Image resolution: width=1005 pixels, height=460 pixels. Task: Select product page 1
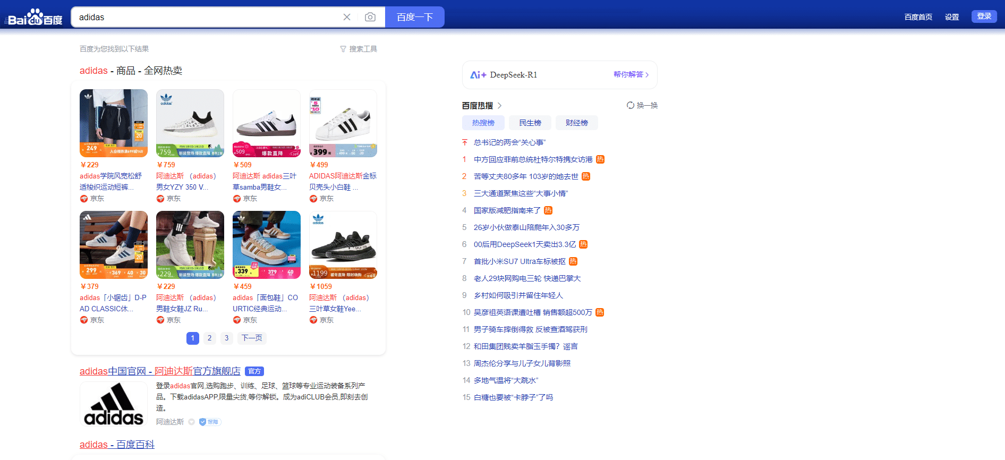[193, 338]
